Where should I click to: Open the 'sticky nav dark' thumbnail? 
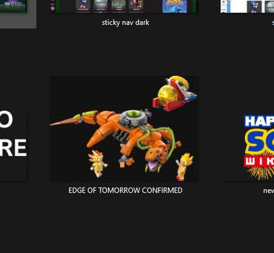pos(124,6)
